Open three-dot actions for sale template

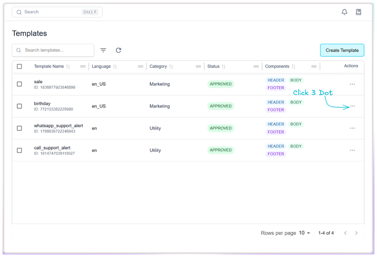[x=352, y=84]
